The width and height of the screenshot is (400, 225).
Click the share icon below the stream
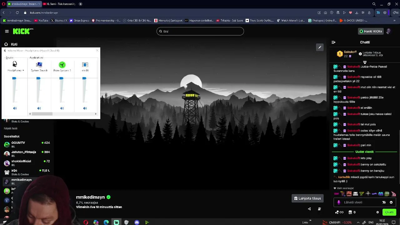pos(309,209)
